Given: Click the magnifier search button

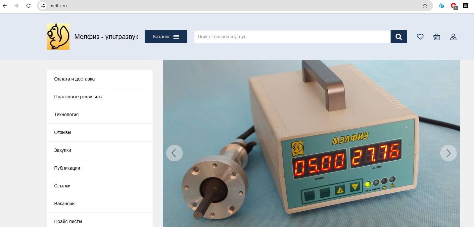Looking at the screenshot, I should click(399, 37).
